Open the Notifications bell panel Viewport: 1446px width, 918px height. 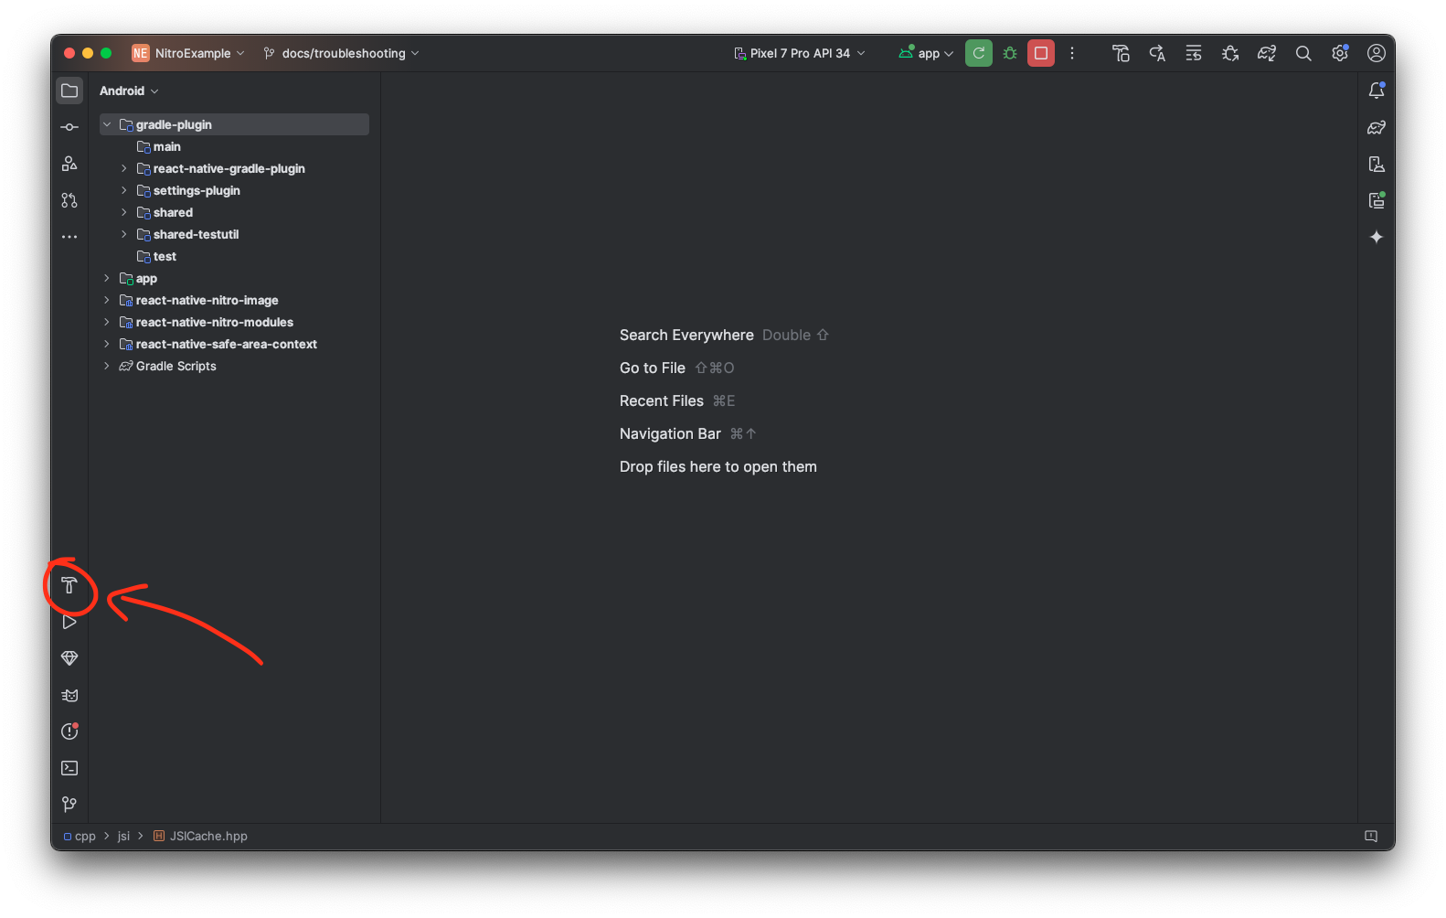pyautogui.click(x=1376, y=91)
